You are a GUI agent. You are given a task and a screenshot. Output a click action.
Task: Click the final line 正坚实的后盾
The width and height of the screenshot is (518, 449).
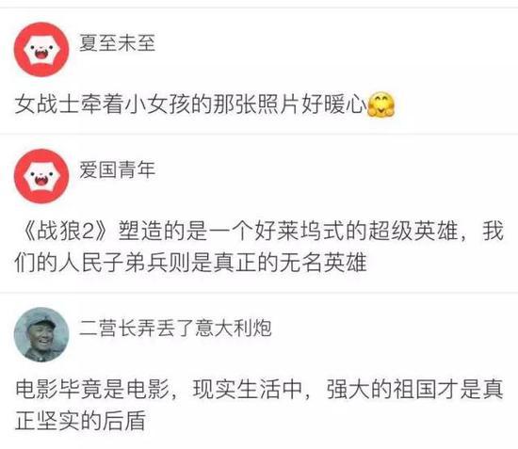(80, 421)
